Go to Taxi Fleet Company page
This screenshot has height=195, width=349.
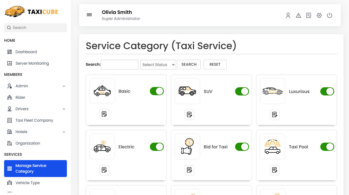point(34,120)
